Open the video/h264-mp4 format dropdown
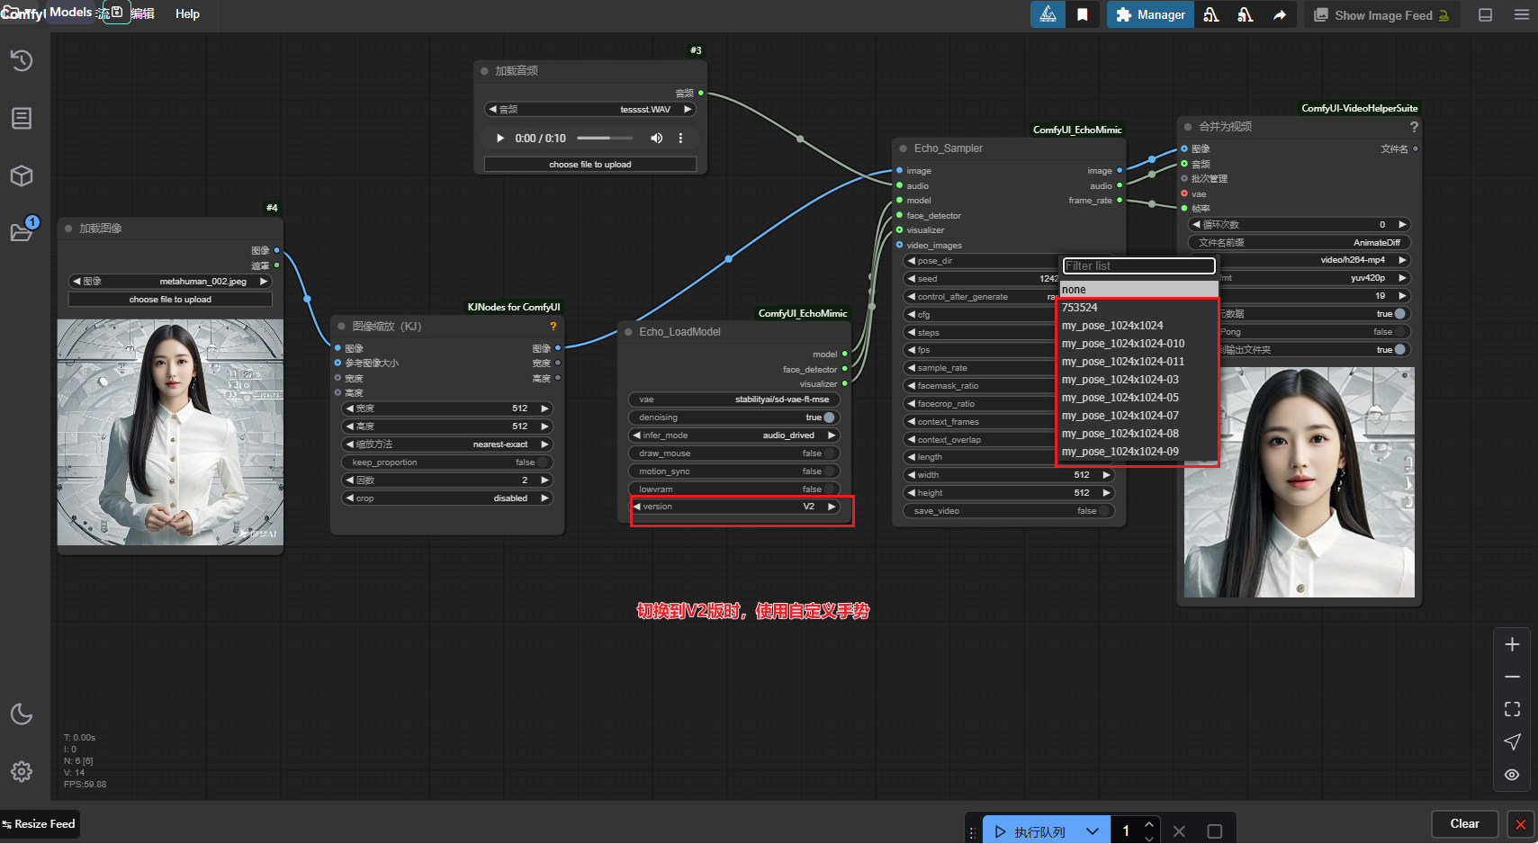The width and height of the screenshot is (1538, 844). (1350, 260)
